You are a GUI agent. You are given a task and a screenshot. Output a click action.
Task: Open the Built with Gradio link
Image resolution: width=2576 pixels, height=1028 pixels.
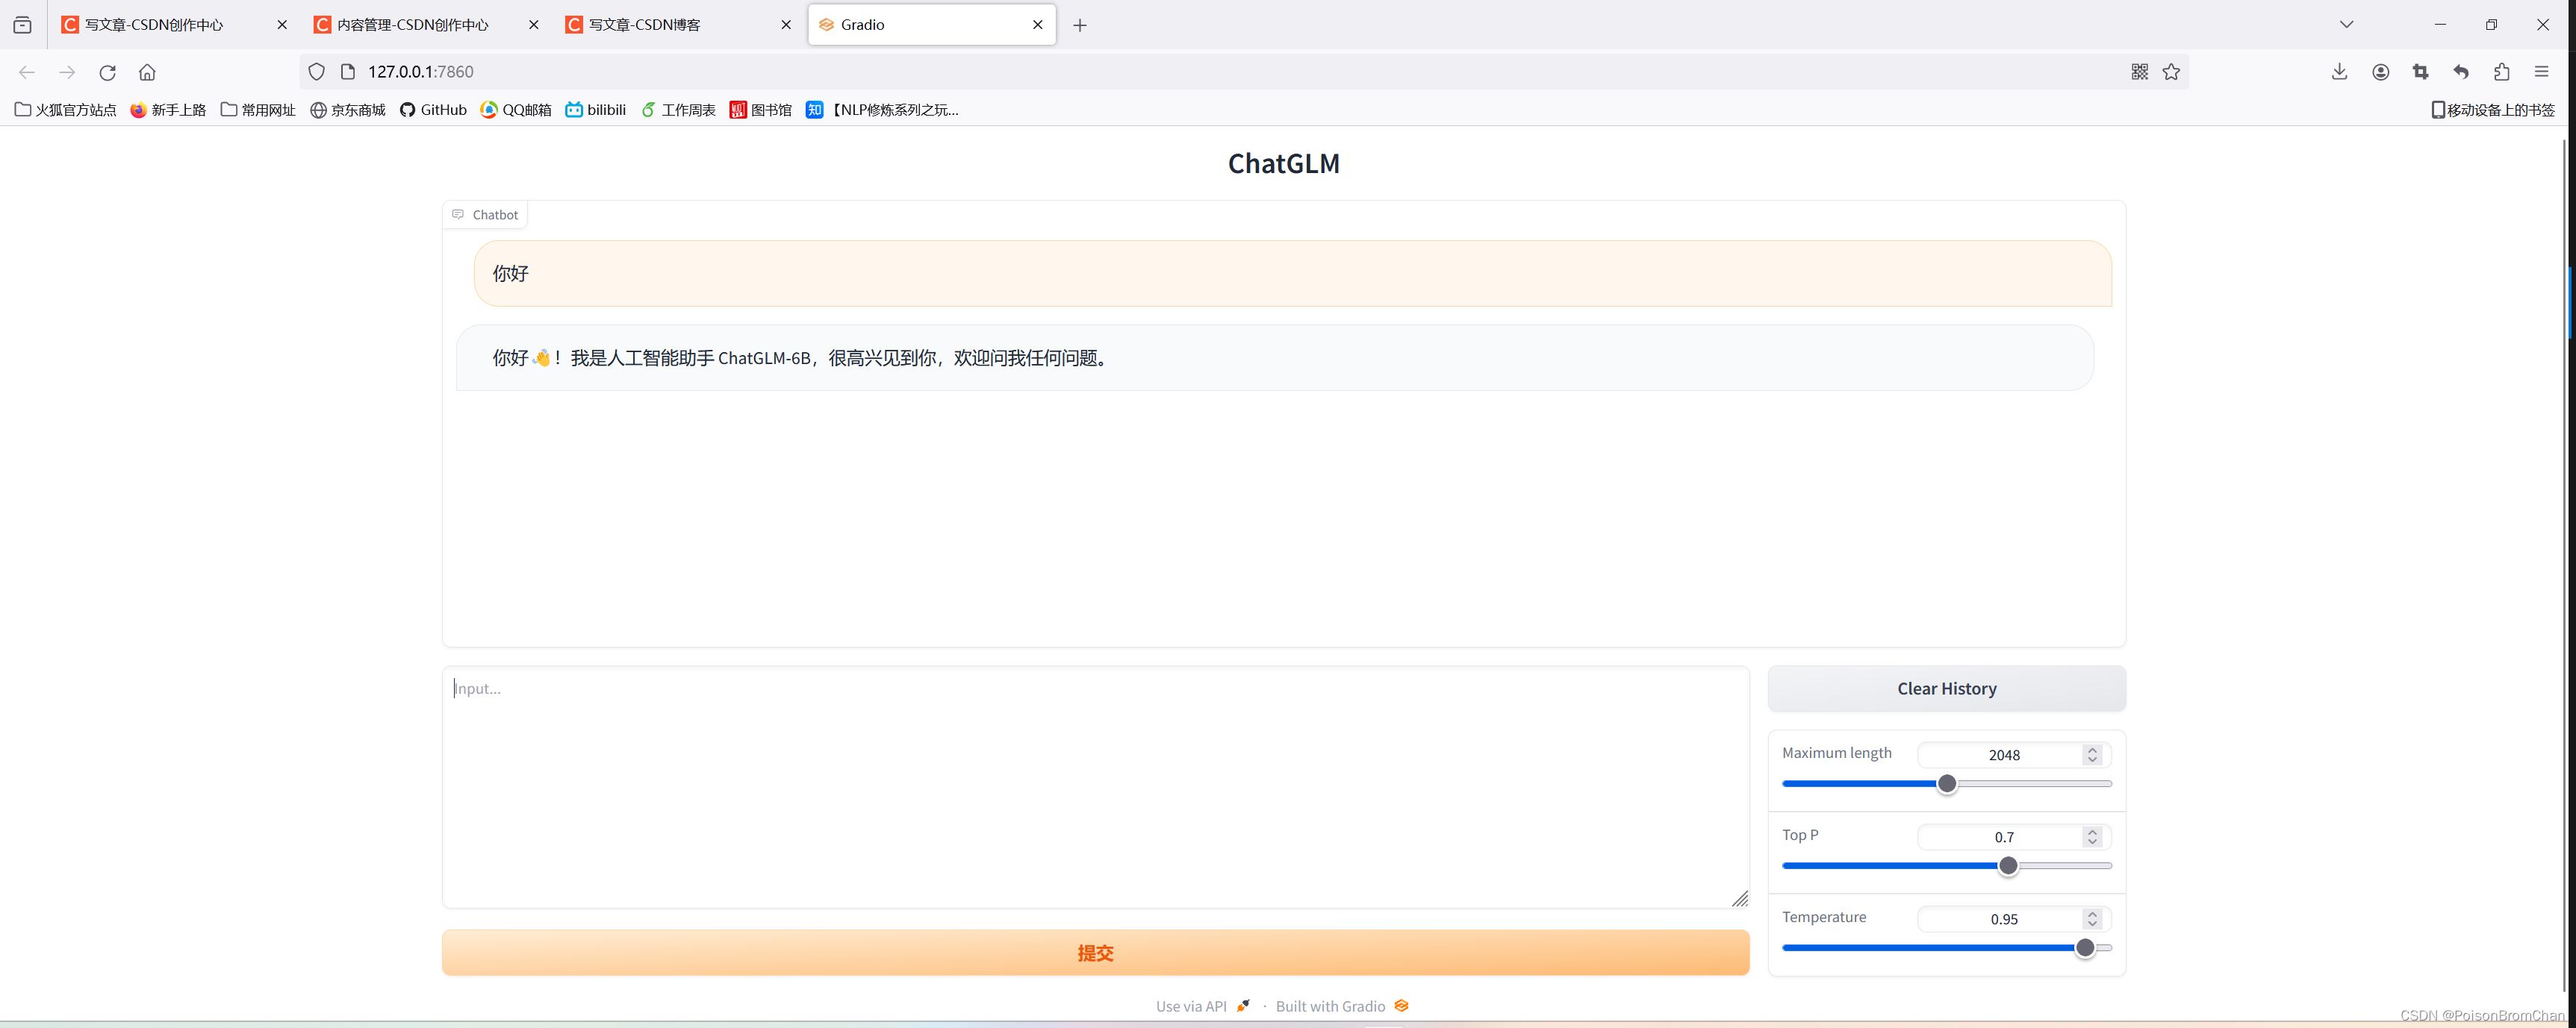tap(1342, 1006)
